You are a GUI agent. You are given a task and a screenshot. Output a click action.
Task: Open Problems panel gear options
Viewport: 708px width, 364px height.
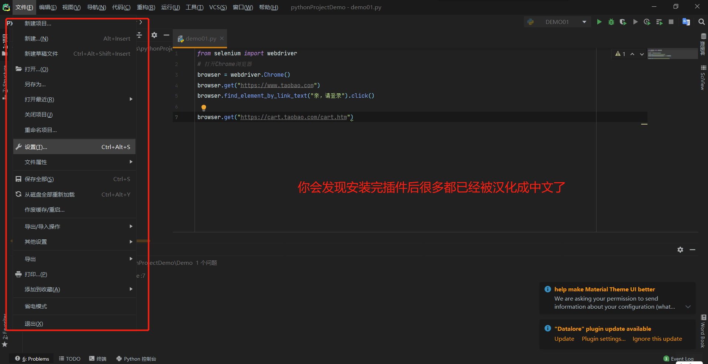click(x=680, y=250)
